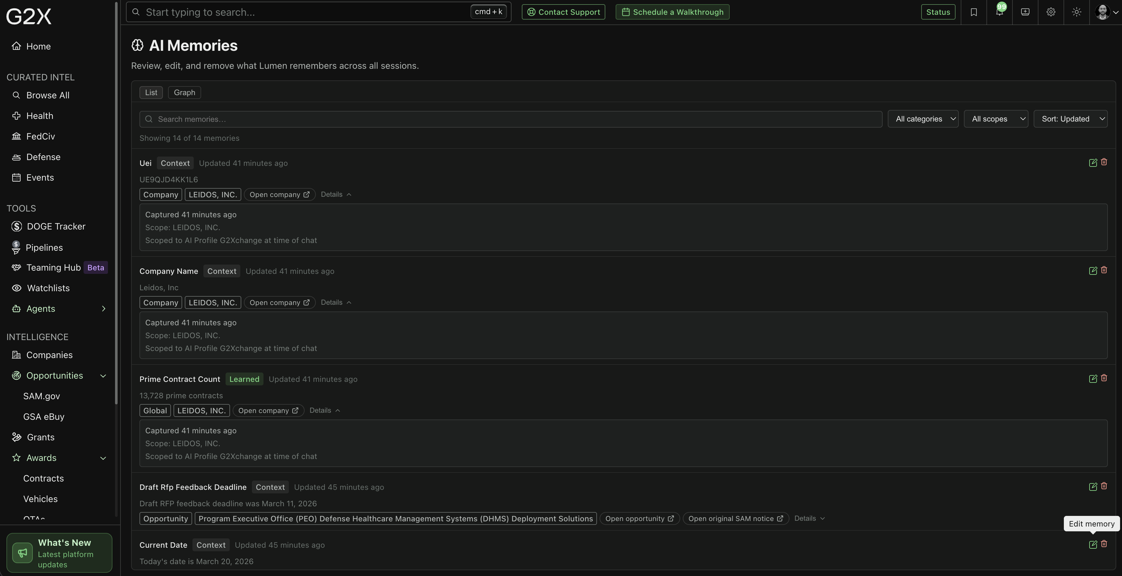
Task: Open the Status button
Action: coord(938,12)
